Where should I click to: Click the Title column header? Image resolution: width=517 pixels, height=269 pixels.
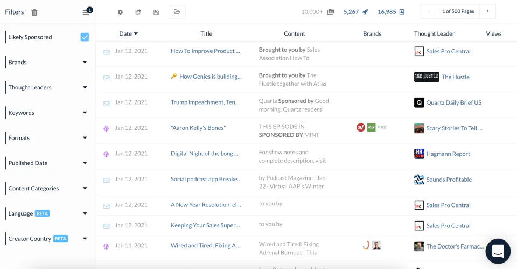coord(206,33)
